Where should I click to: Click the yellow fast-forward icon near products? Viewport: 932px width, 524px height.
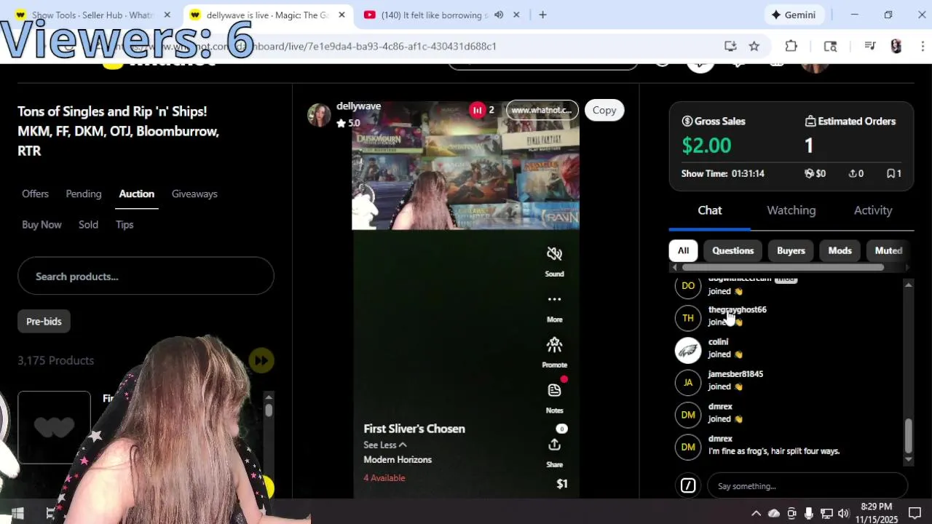pyautogui.click(x=261, y=360)
